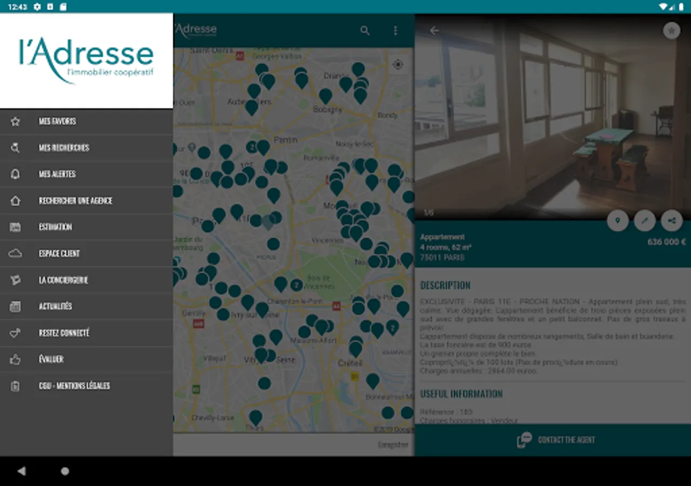Tap the settings gear in status bar
The height and width of the screenshot is (486, 691).
(x=37, y=6)
